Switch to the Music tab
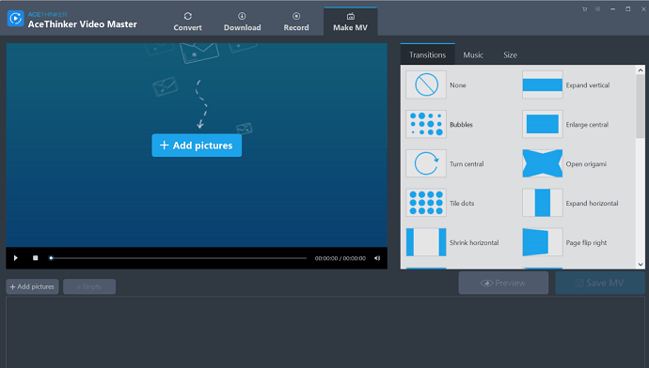Screen dimensions: 649x368 (473, 54)
